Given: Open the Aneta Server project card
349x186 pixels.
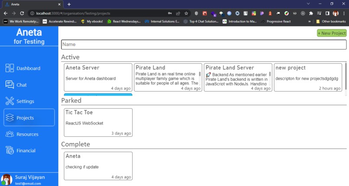Looking at the screenshot, I should (x=98, y=77).
